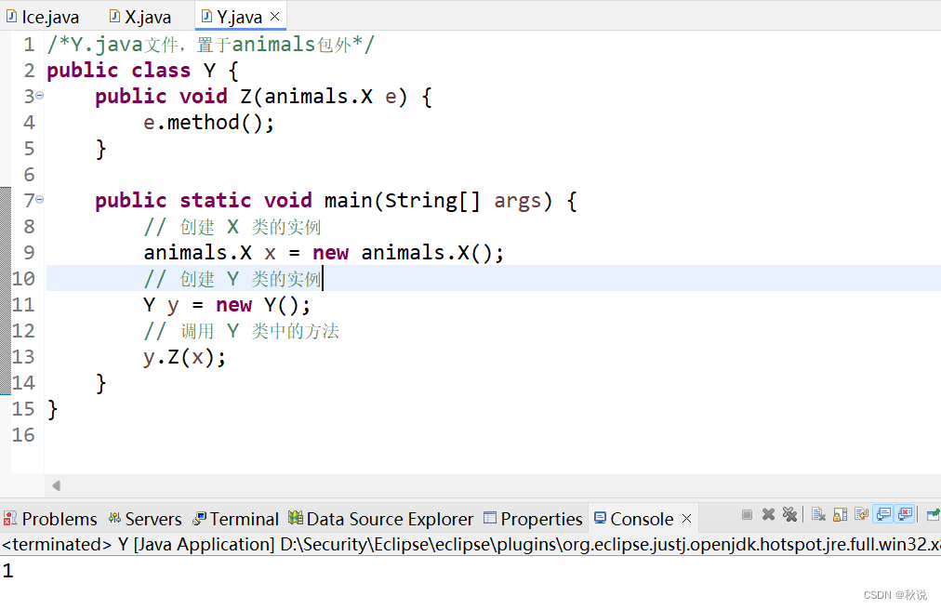Click the Properties tab icon

[x=490, y=517]
